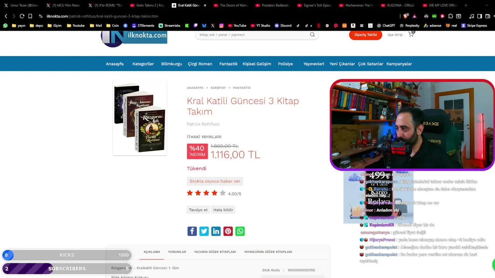This screenshot has width=495, height=278.
Task: Open Brave Shields lion icon
Action: [406, 16]
